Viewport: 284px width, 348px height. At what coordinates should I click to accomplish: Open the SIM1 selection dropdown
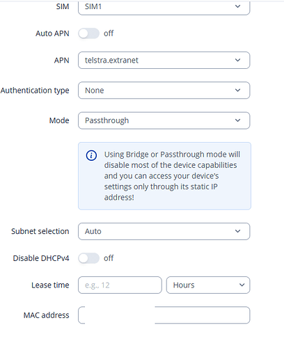tap(164, 7)
